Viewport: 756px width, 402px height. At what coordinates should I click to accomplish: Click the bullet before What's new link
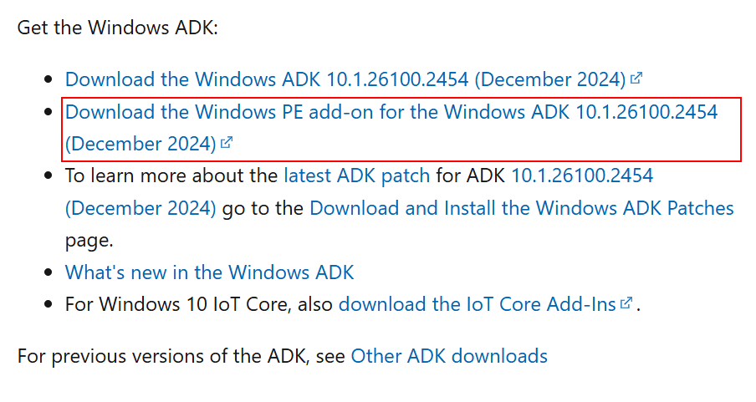coord(49,273)
